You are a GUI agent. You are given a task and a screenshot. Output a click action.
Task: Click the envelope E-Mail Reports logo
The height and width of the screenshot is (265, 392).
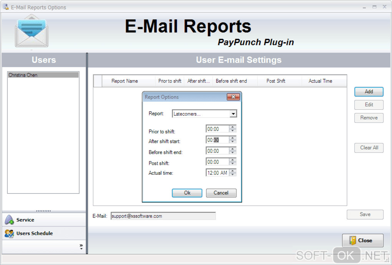click(x=32, y=31)
